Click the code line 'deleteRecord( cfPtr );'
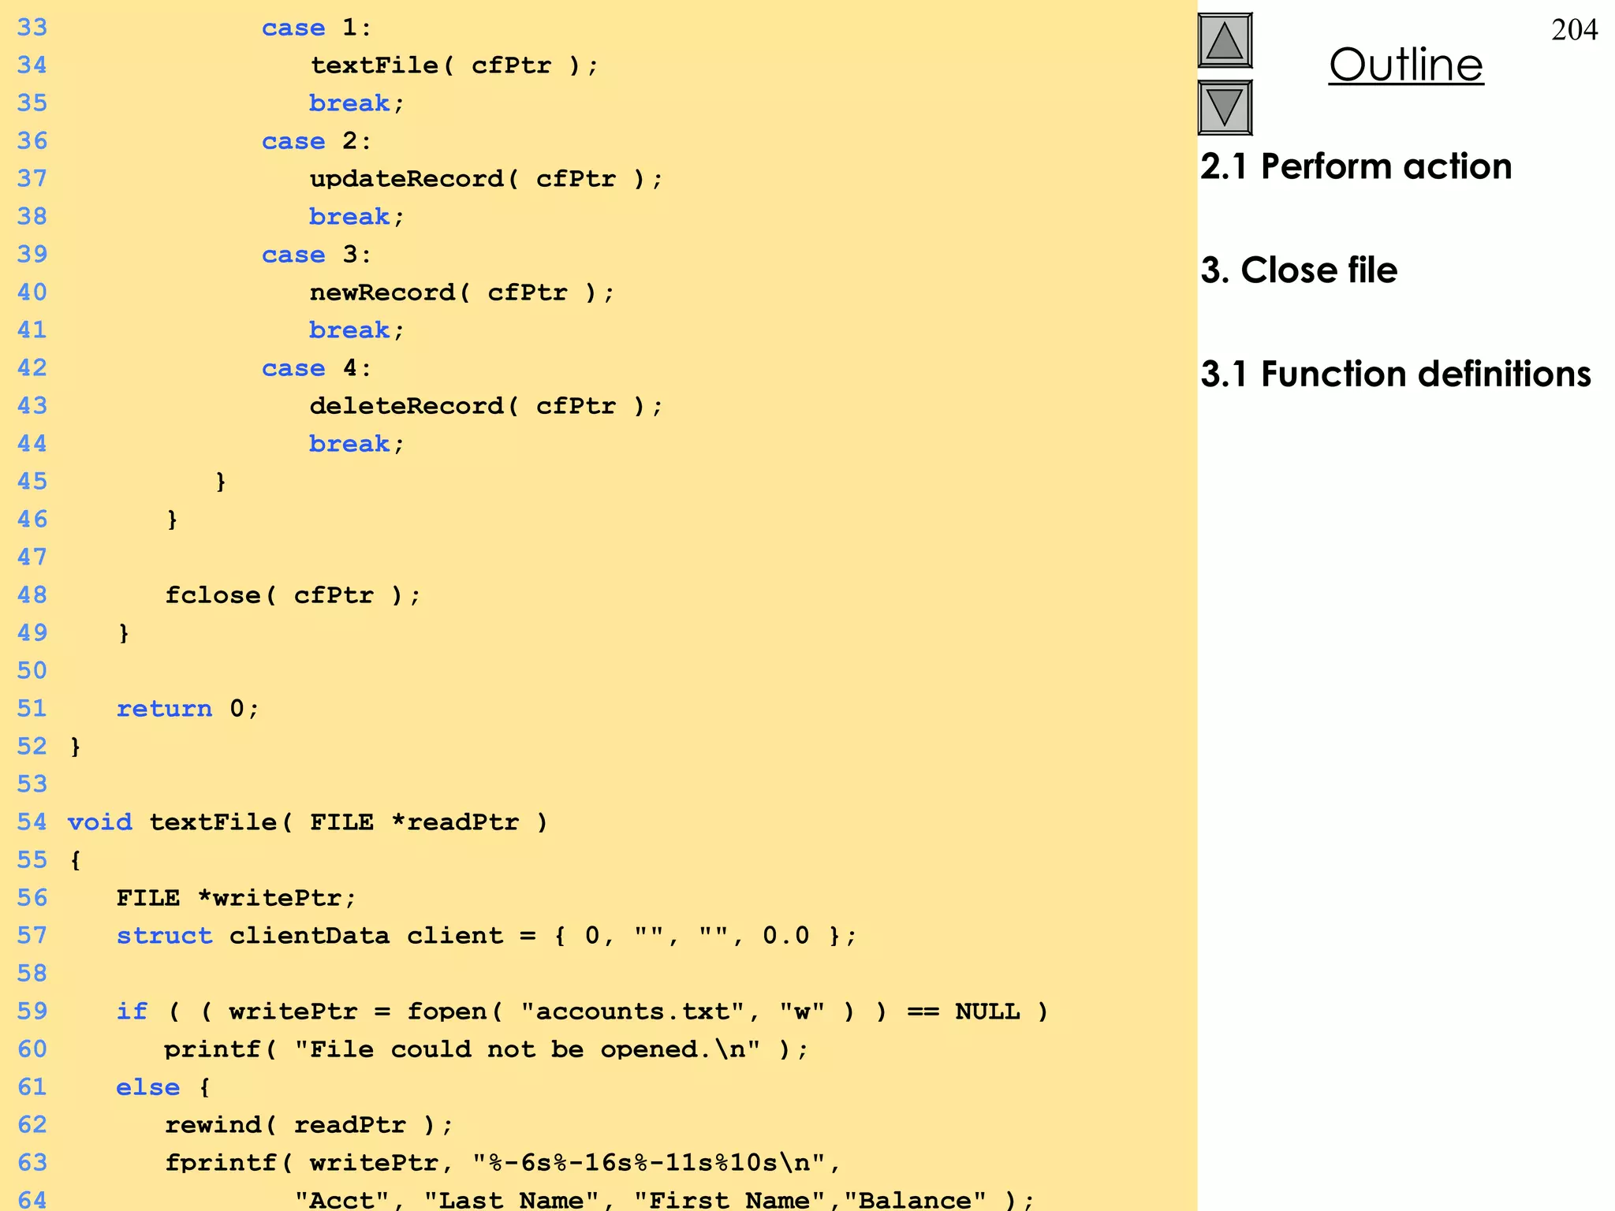 [487, 406]
